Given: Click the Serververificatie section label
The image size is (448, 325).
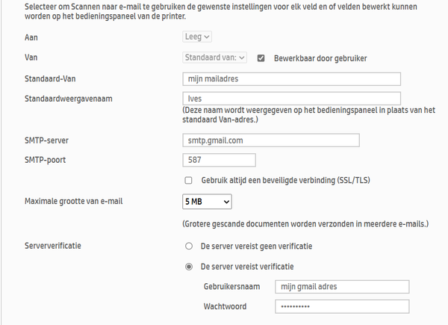Looking at the screenshot, I should [x=53, y=246].
